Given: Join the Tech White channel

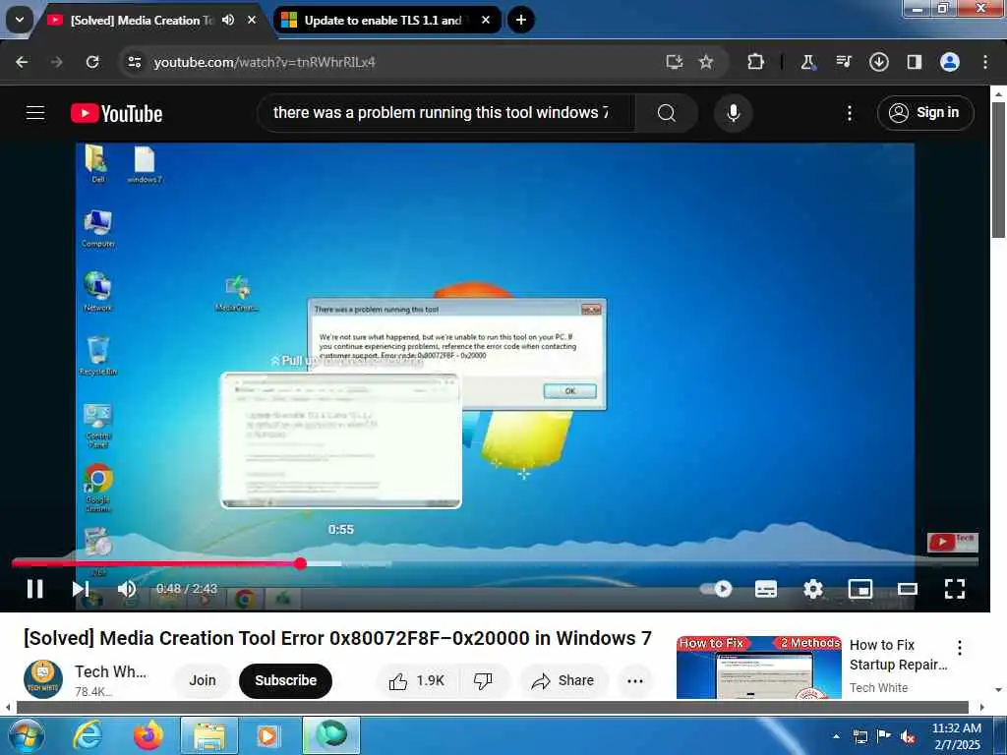Looking at the screenshot, I should coord(203,680).
